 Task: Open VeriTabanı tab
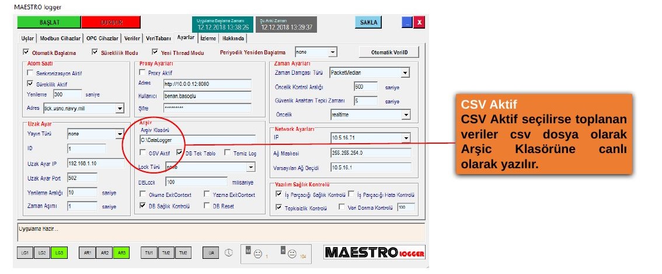(159, 39)
